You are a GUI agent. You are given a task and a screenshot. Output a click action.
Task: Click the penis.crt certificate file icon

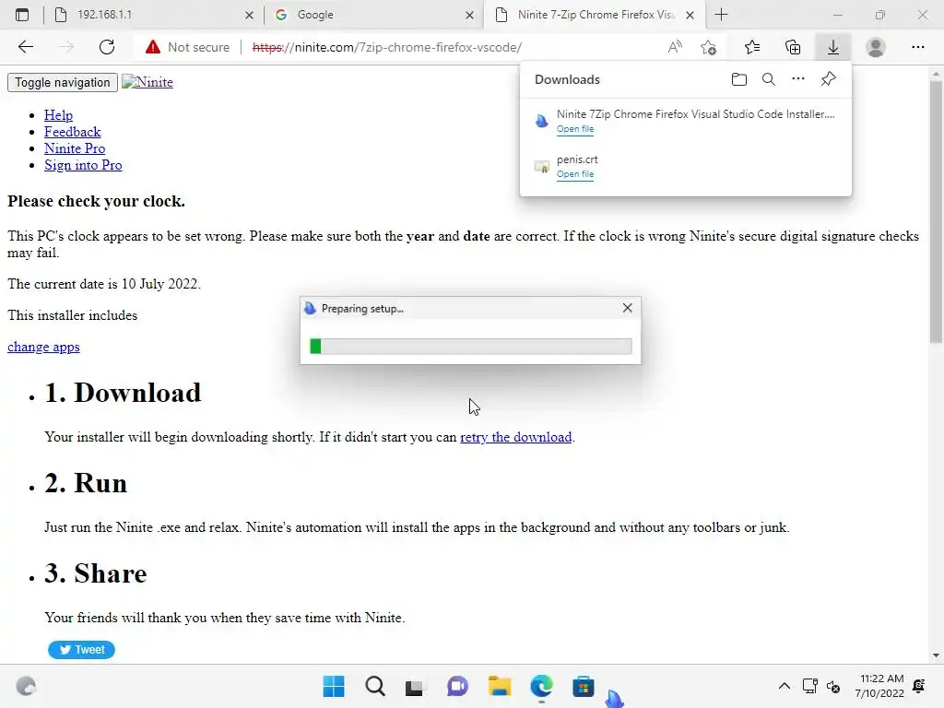tap(542, 166)
